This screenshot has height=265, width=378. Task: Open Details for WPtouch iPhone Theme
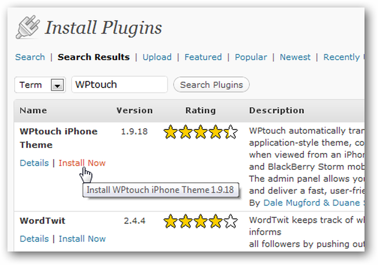[34, 163]
